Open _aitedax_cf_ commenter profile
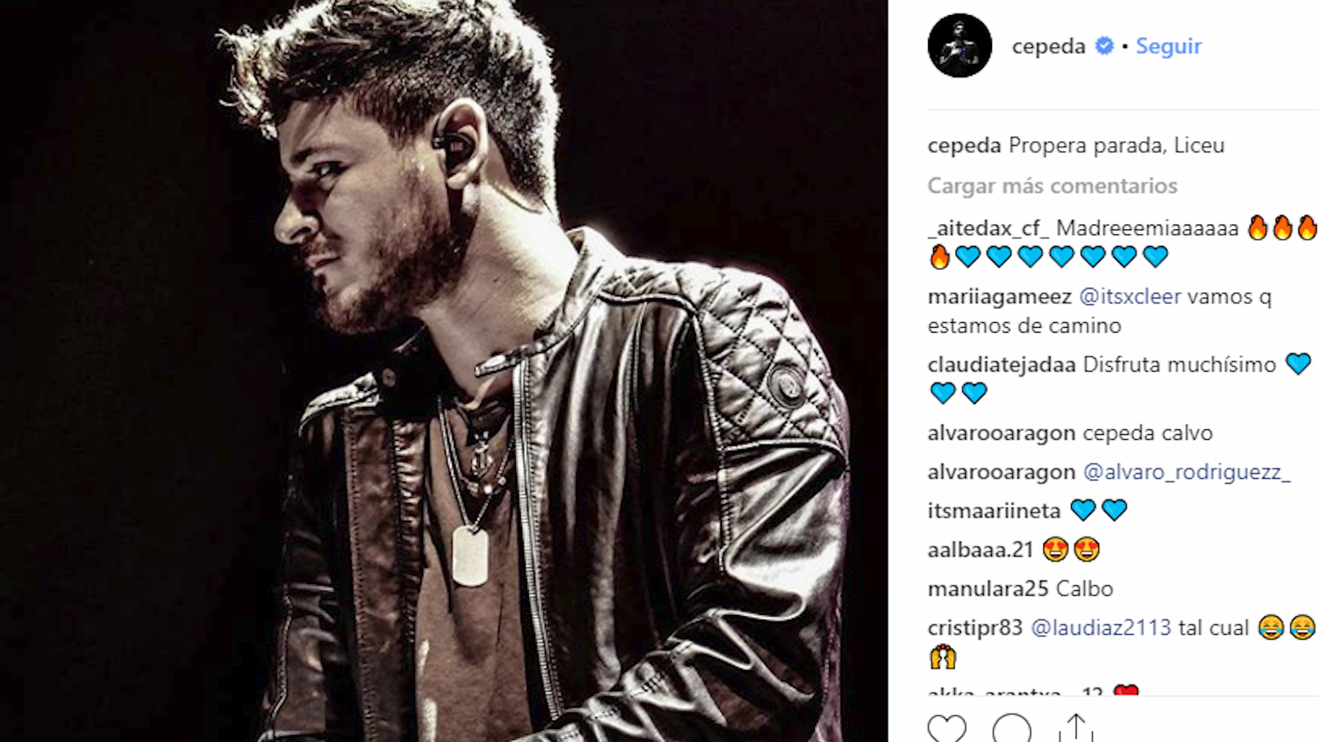This screenshot has height=742, width=1319. (x=988, y=227)
